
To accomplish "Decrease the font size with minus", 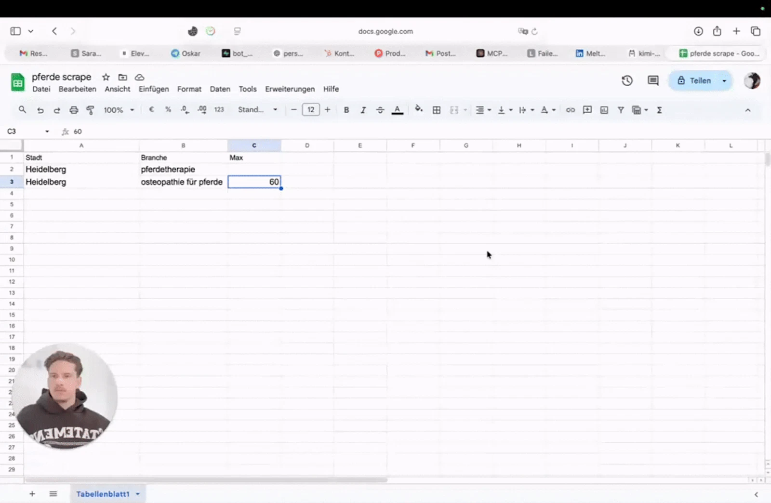I will coord(293,110).
